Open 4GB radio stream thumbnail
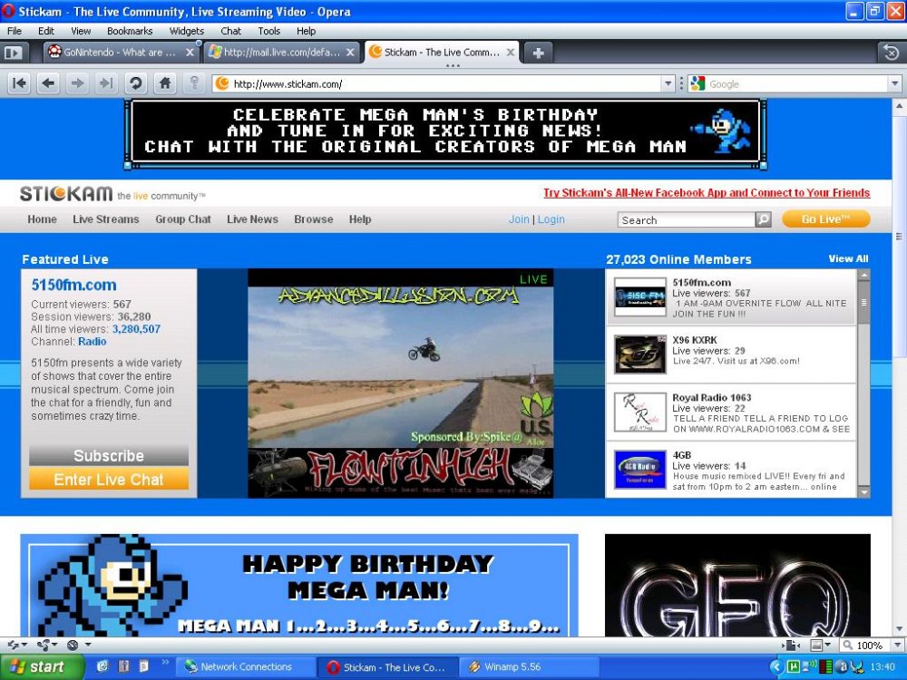Screen dimensions: 907x680 click(639, 470)
